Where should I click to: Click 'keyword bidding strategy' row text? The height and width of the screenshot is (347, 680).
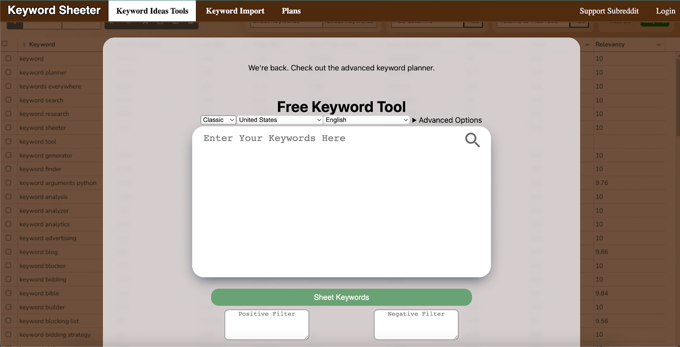coord(55,335)
